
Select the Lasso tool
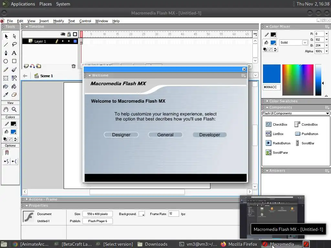point(14,45)
